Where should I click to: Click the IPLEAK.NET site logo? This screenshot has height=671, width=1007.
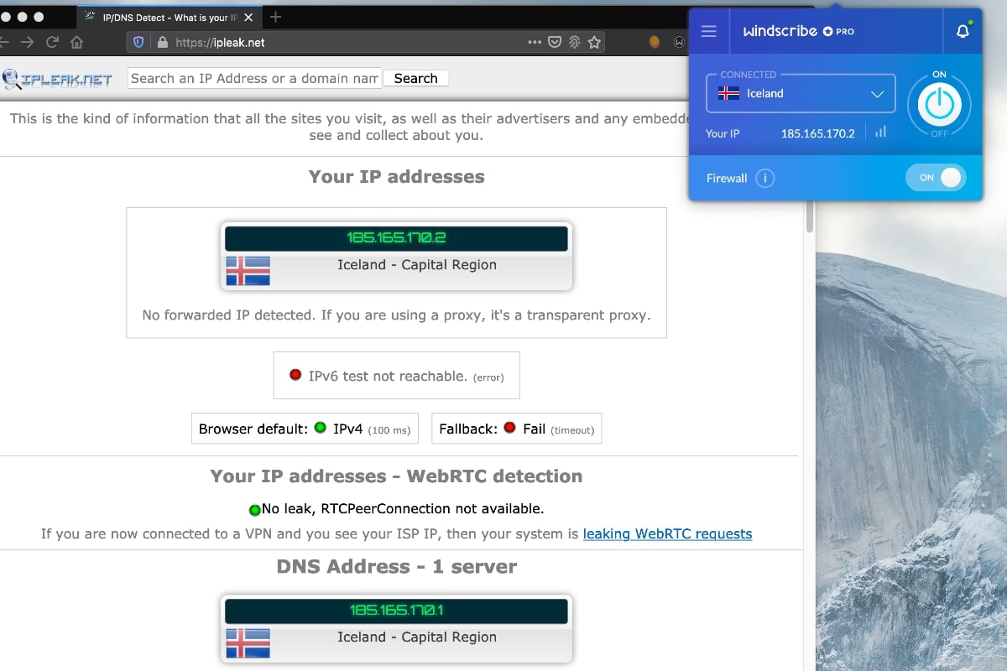[x=57, y=79]
